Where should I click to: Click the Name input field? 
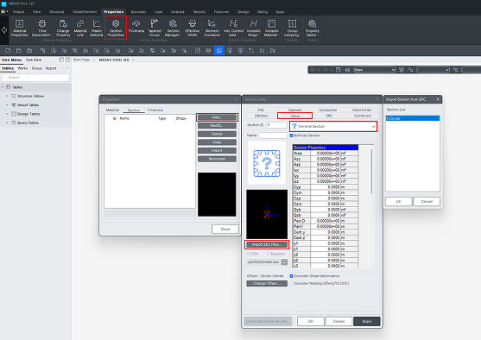pyautogui.click(x=272, y=135)
